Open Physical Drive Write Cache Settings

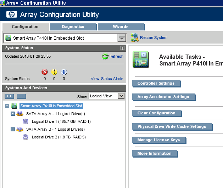172,127
